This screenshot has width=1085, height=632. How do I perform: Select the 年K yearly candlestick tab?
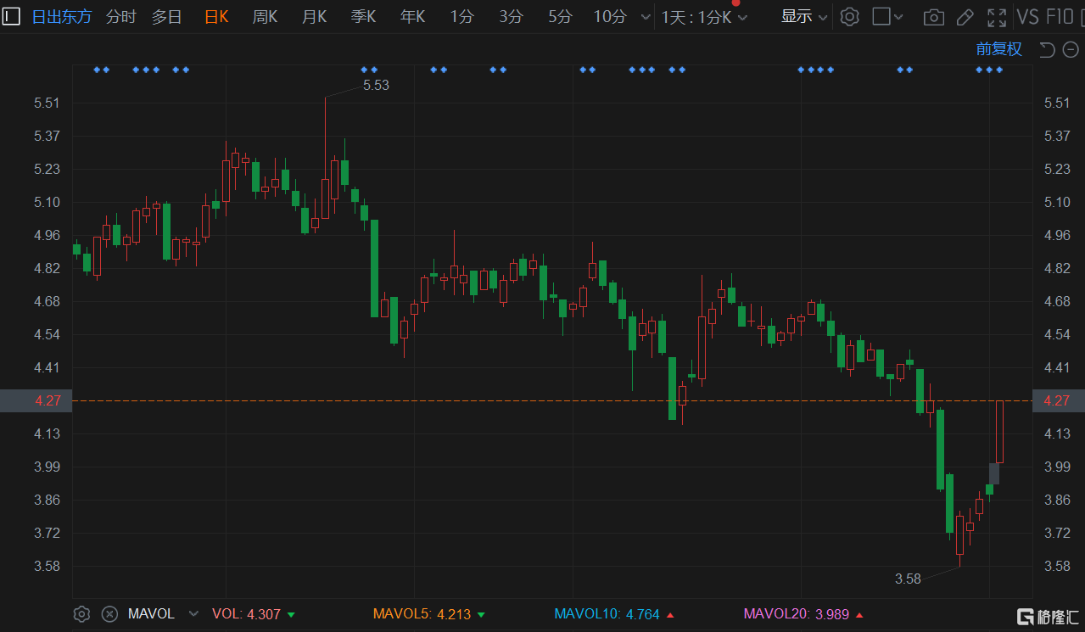pos(412,17)
